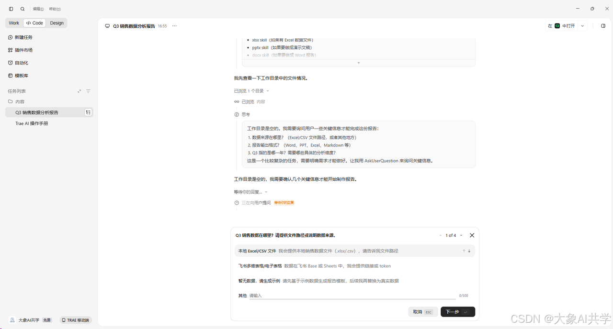Image resolution: width=613 pixels, height=329 pixels.
Task: Click the question icon by 正在向用户提问
Action: pyautogui.click(x=237, y=203)
